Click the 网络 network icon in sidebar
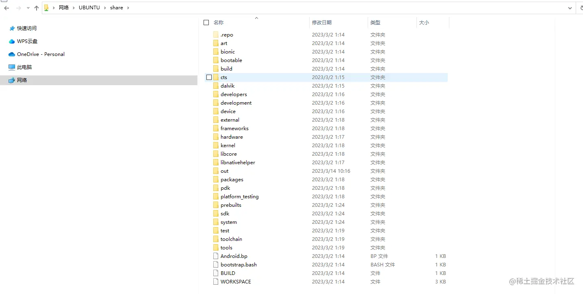Image resolution: width=583 pixels, height=294 pixels. pos(12,80)
